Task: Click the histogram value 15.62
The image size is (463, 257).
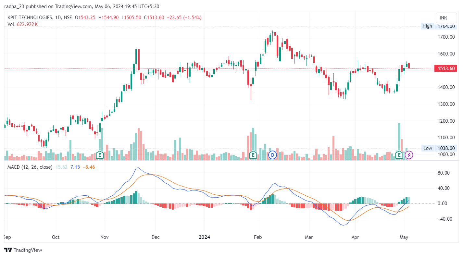Action: pos(61,167)
